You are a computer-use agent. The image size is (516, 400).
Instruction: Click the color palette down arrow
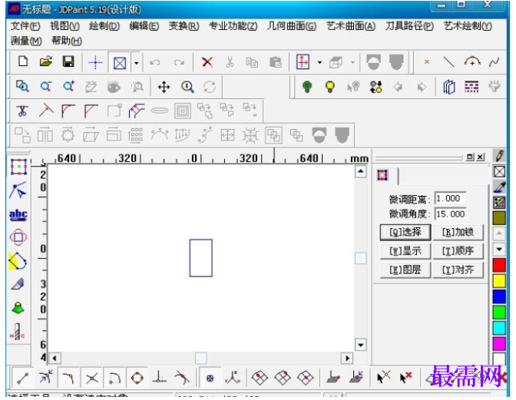coord(499,250)
